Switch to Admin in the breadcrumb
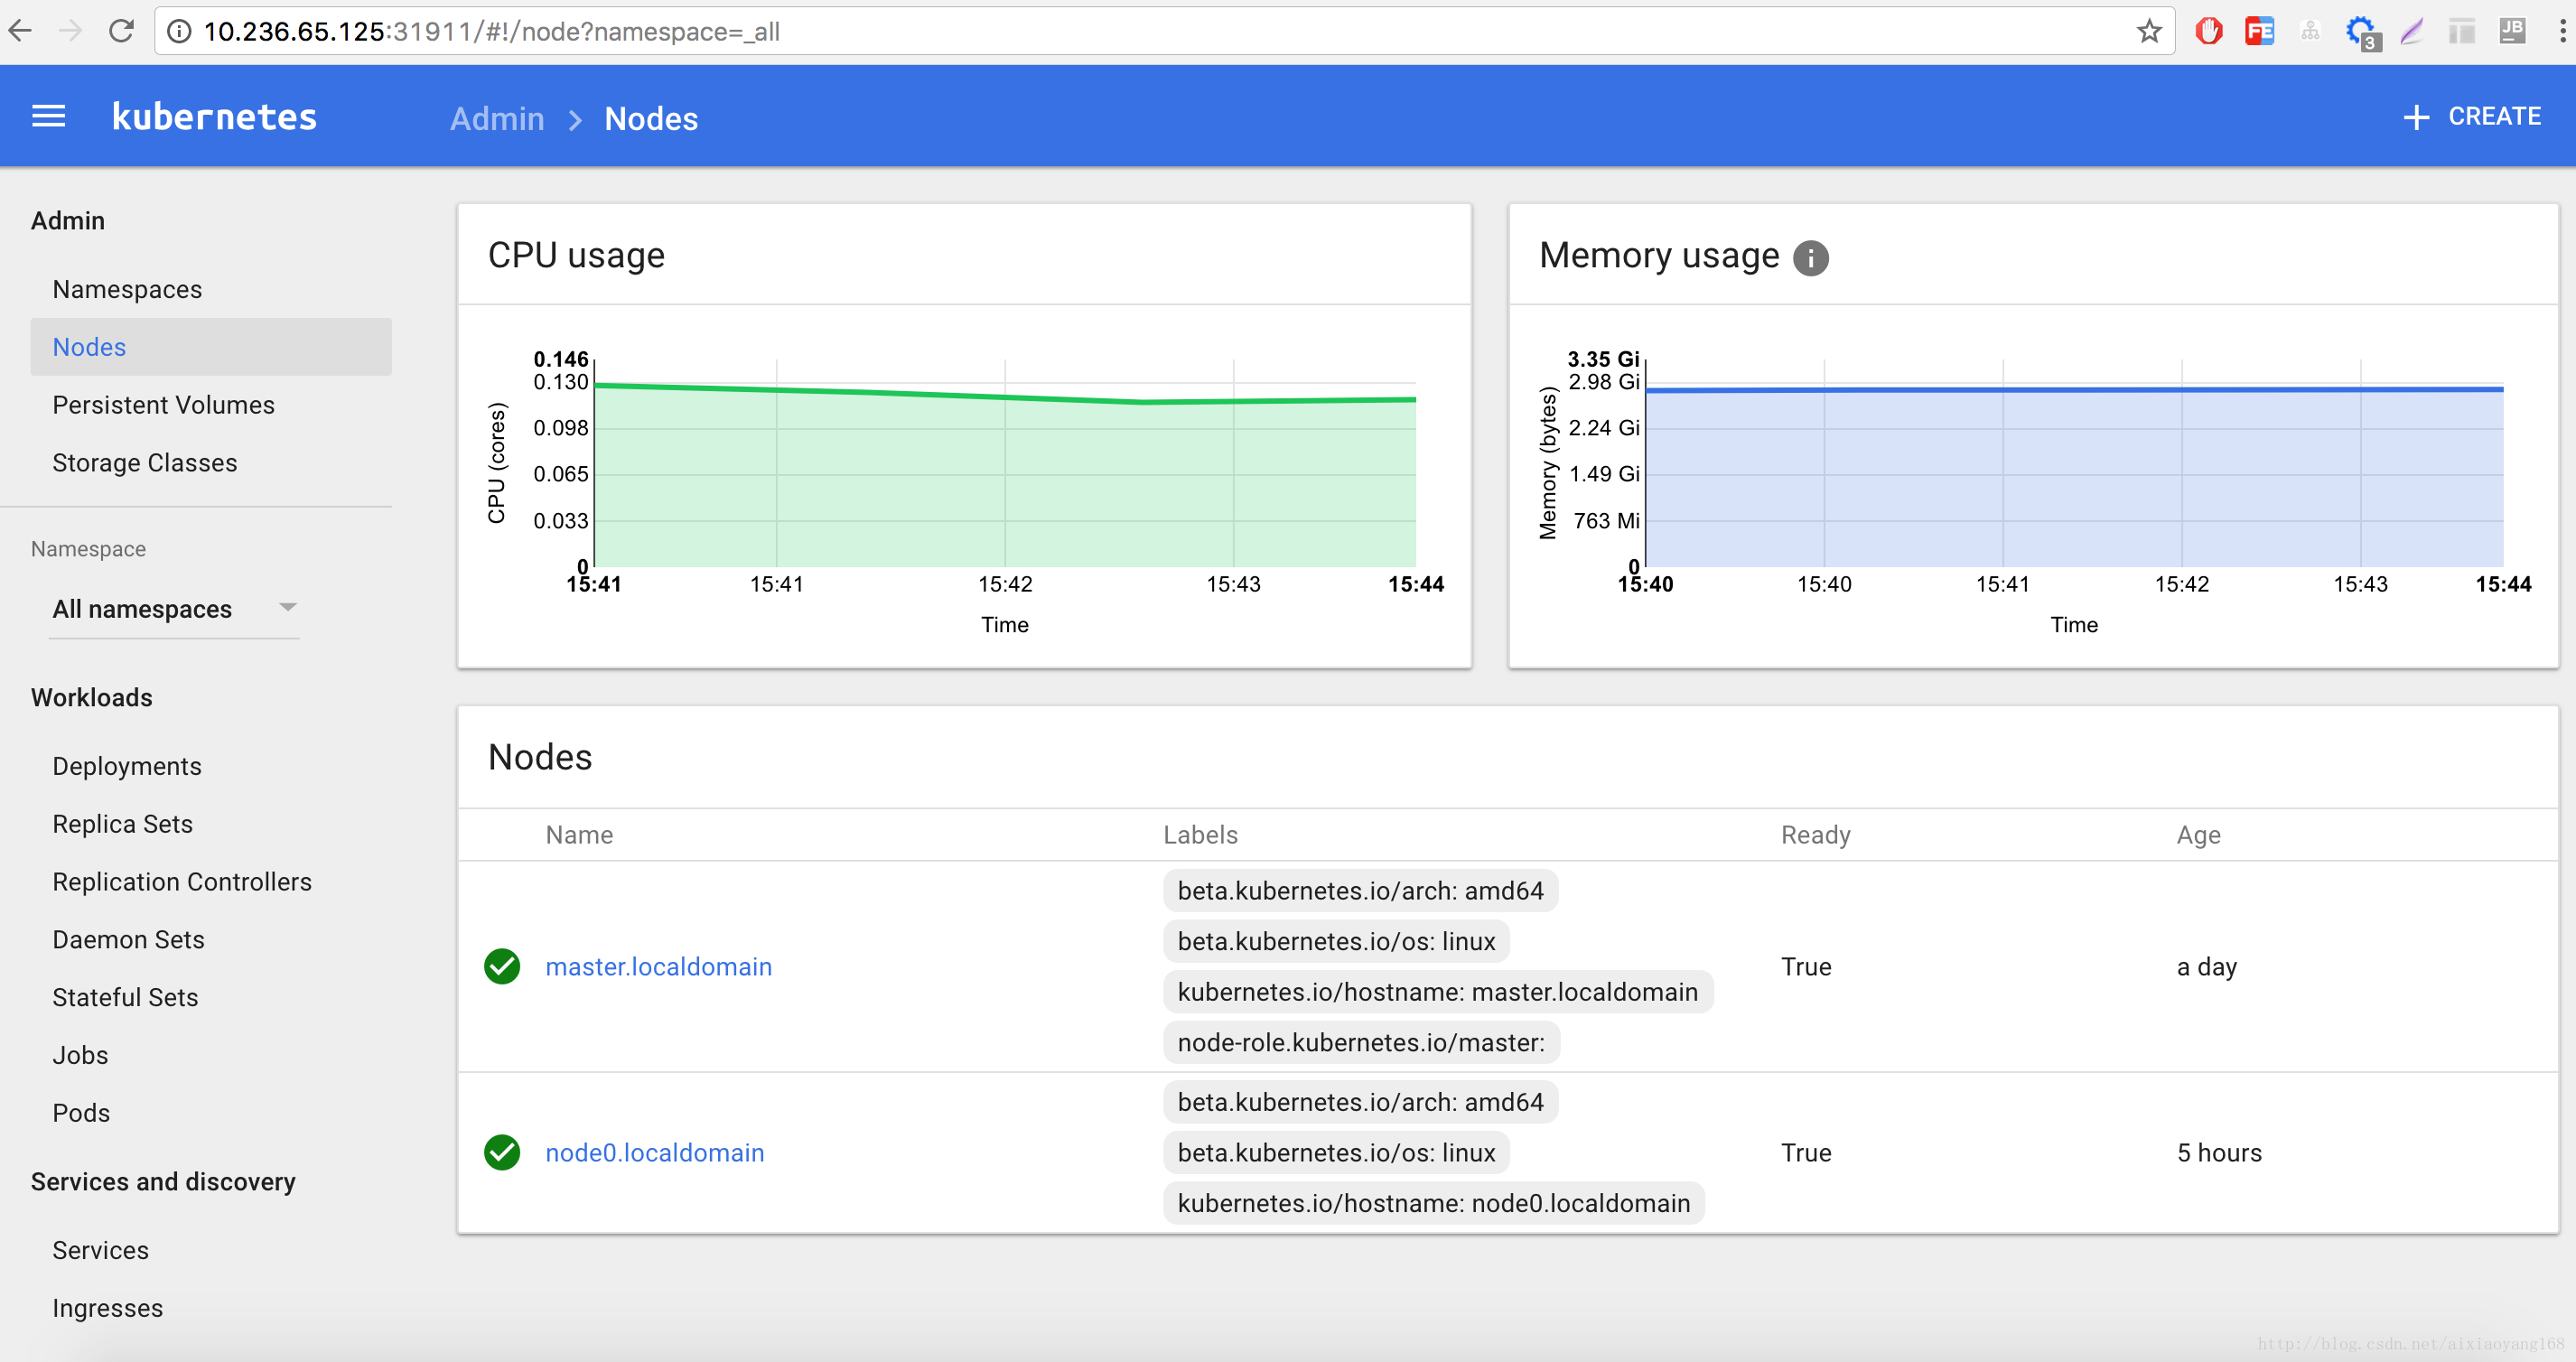The image size is (2576, 1362). 496,118
